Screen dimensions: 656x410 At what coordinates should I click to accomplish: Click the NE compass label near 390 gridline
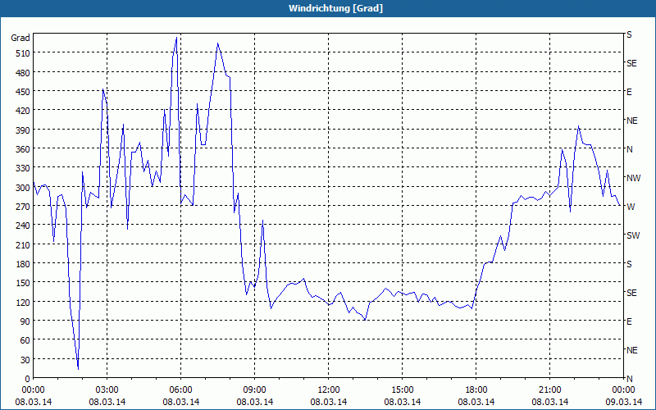(631, 121)
